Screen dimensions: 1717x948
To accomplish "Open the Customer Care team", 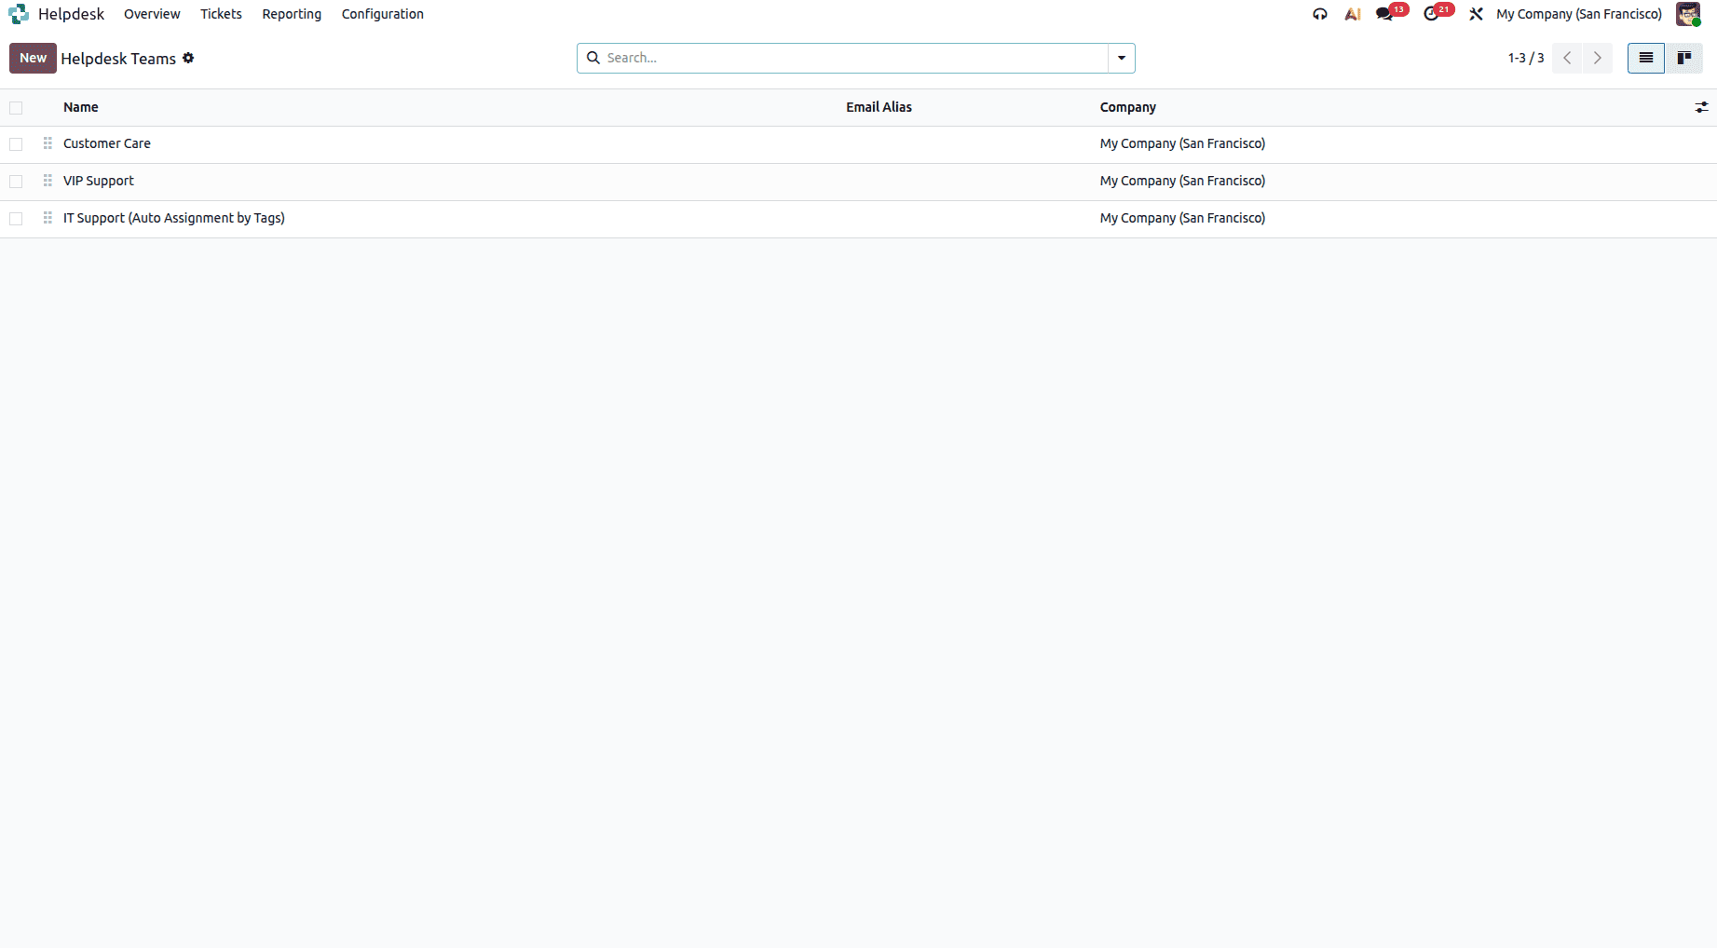I will (x=107, y=143).
